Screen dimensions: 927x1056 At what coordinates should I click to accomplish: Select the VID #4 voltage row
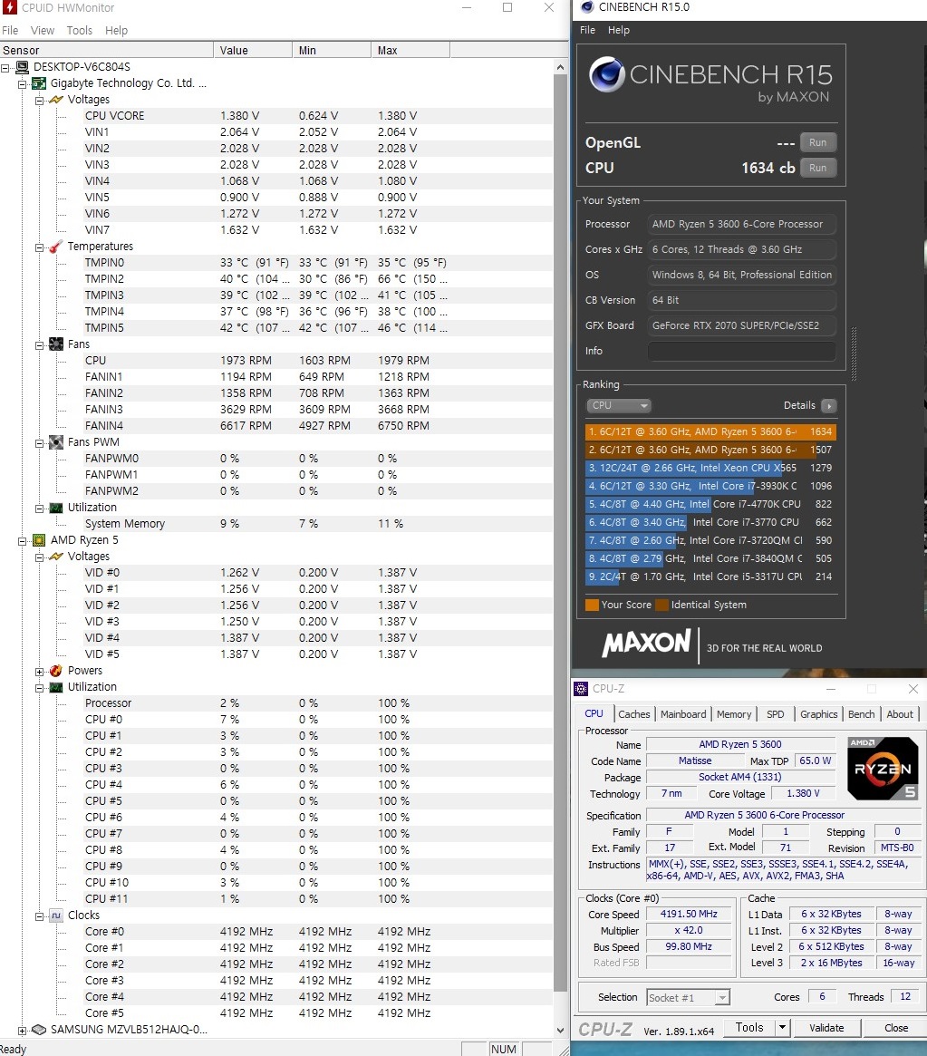click(x=276, y=638)
